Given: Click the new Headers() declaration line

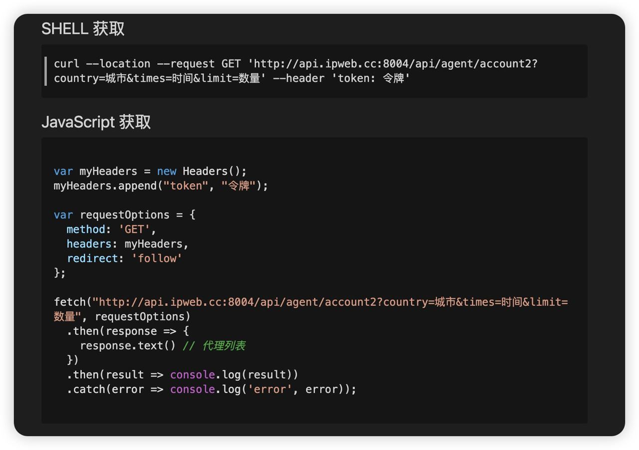Looking at the screenshot, I should tap(150, 171).
